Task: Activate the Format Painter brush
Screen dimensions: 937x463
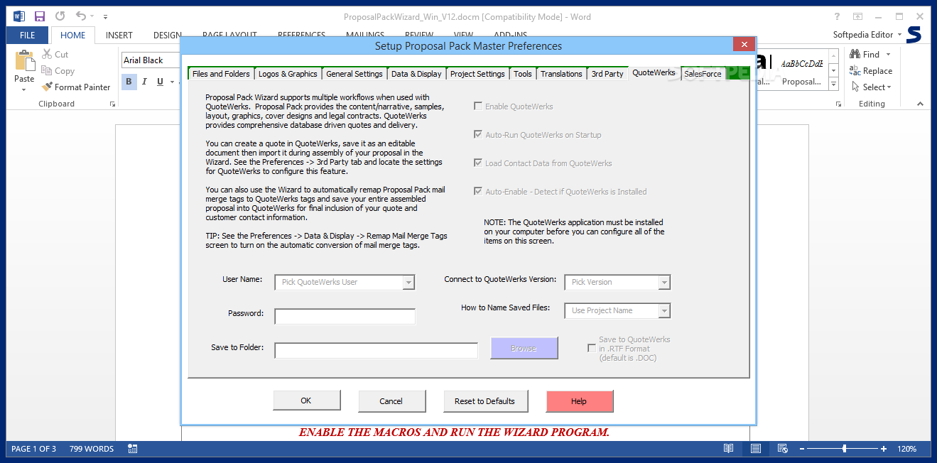Action: click(x=47, y=87)
